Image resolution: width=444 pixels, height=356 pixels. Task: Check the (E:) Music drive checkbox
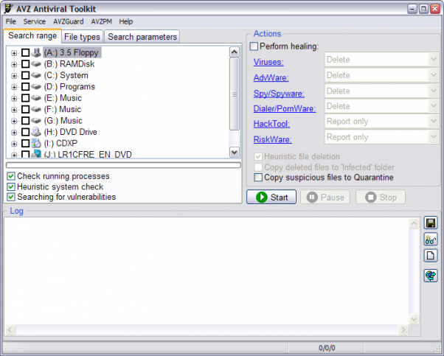pos(25,98)
